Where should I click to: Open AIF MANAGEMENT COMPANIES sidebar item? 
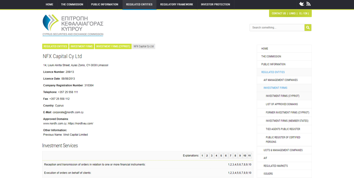pos(284,80)
